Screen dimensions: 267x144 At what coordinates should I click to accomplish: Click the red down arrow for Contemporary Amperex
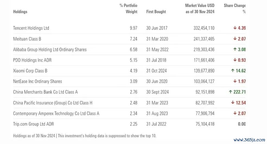235,113
